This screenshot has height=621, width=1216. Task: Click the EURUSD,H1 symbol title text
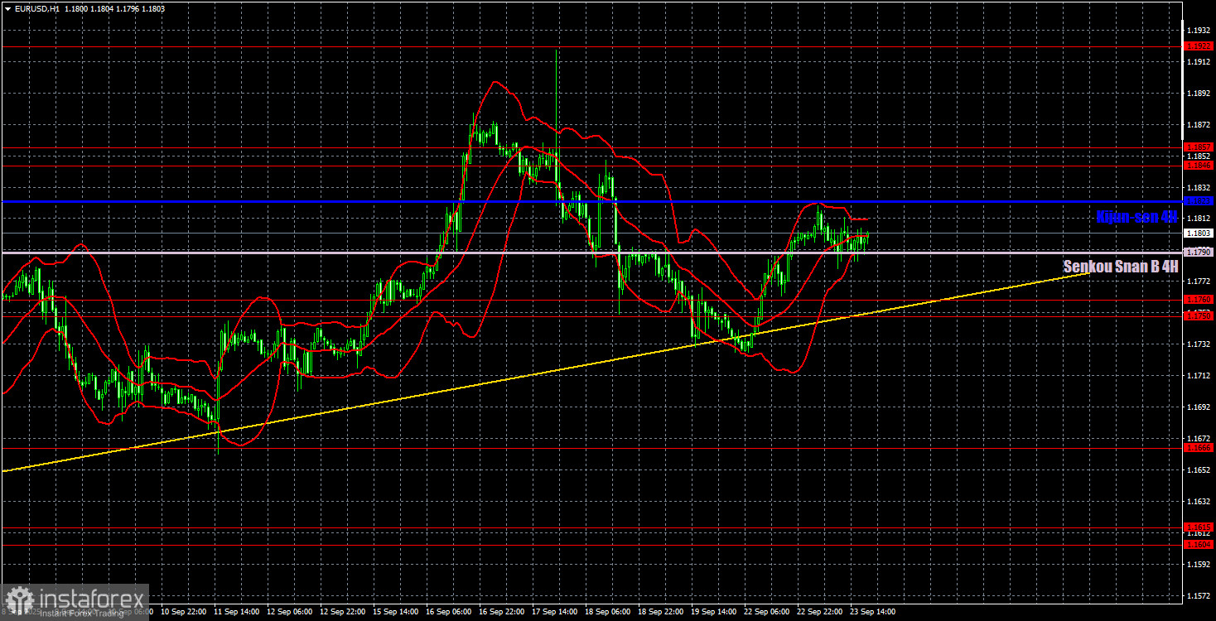click(x=36, y=8)
